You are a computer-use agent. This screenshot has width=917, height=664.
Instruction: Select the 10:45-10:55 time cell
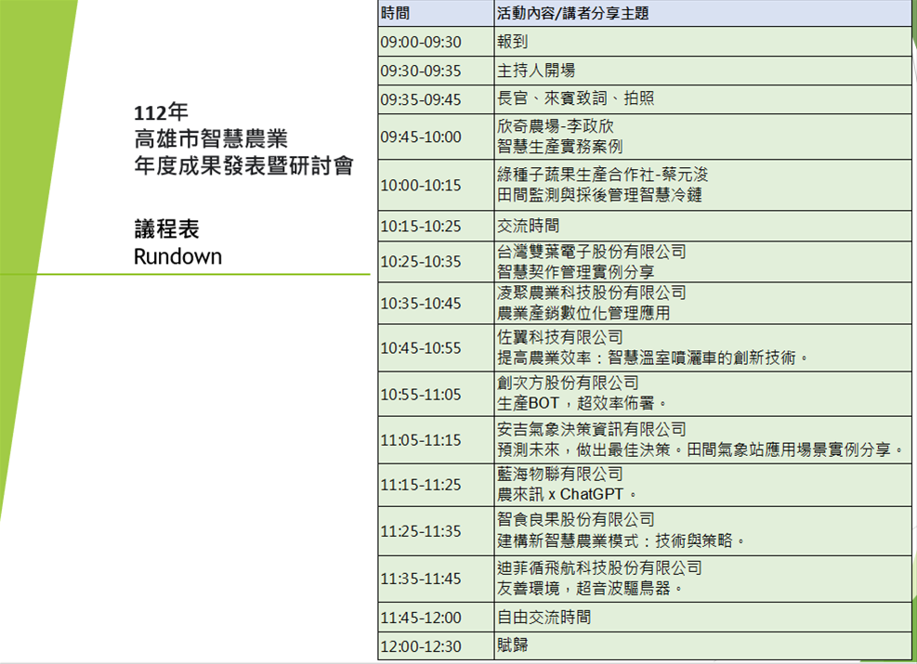[x=436, y=347]
